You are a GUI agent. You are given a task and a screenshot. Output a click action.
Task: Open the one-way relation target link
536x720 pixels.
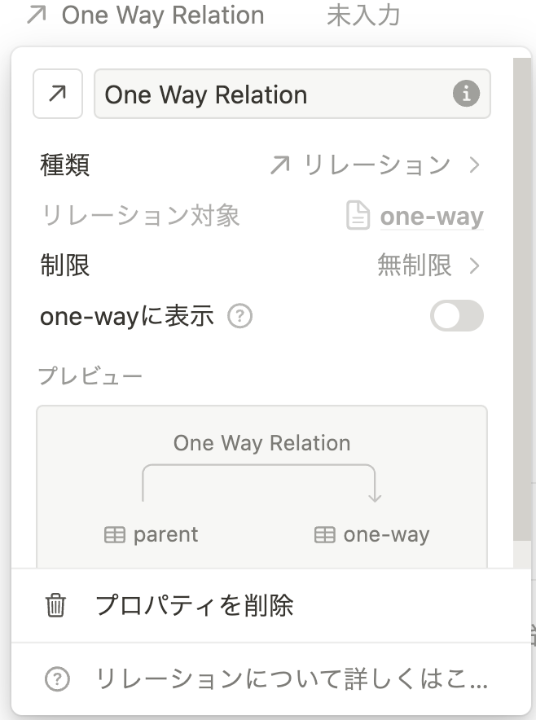(x=431, y=216)
